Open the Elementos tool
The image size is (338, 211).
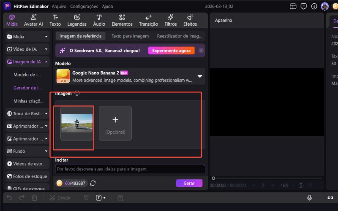(122, 20)
